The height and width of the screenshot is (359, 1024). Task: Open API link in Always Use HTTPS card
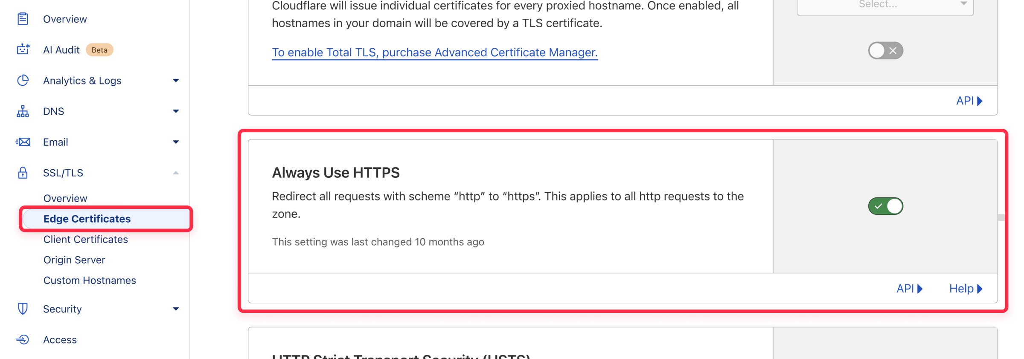click(910, 289)
